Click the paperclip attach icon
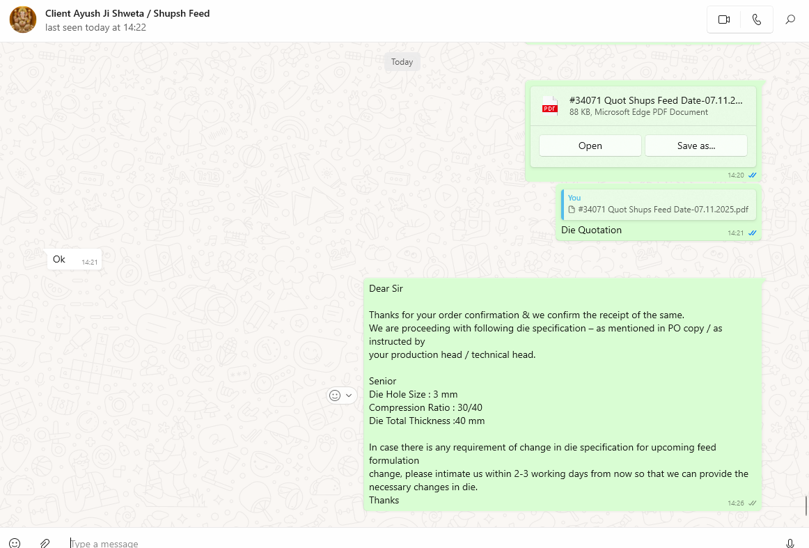 click(x=45, y=543)
